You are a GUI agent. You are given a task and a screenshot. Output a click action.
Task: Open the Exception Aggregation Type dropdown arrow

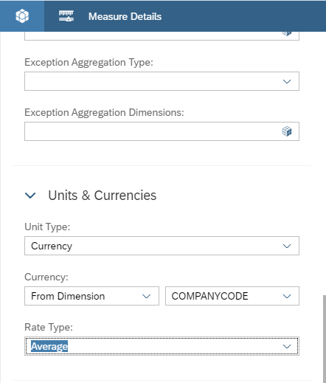(x=287, y=81)
